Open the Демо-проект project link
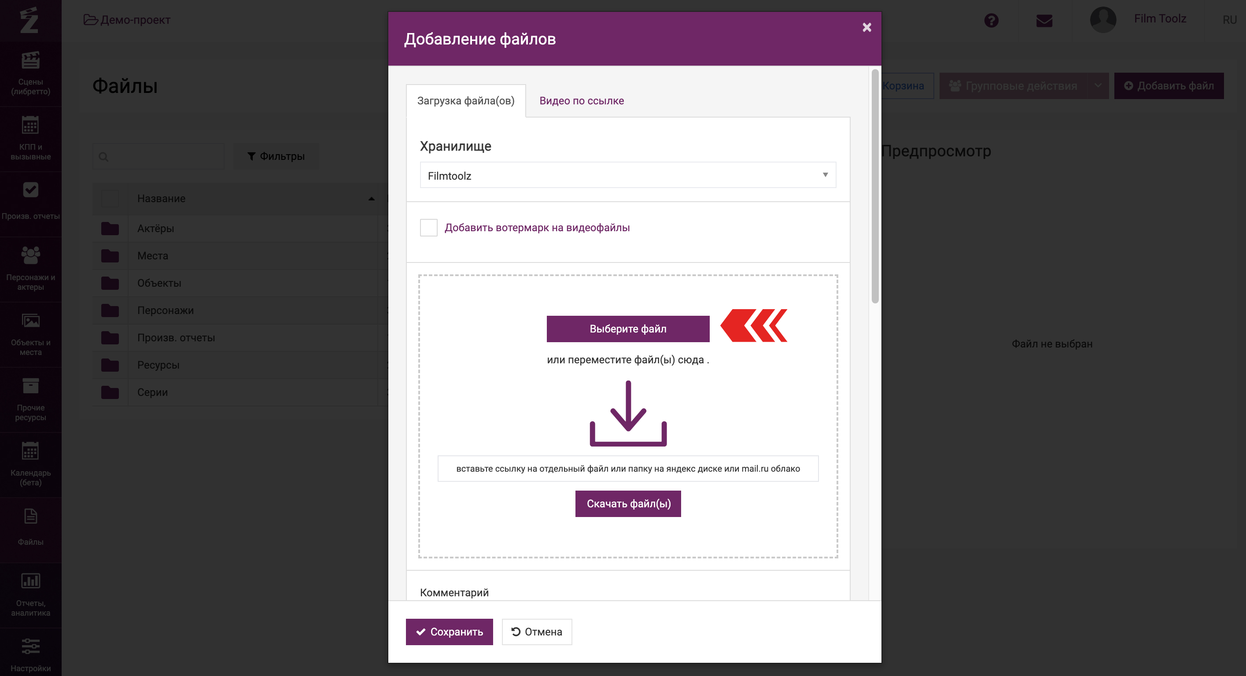Image resolution: width=1246 pixels, height=676 pixels. tap(136, 20)
